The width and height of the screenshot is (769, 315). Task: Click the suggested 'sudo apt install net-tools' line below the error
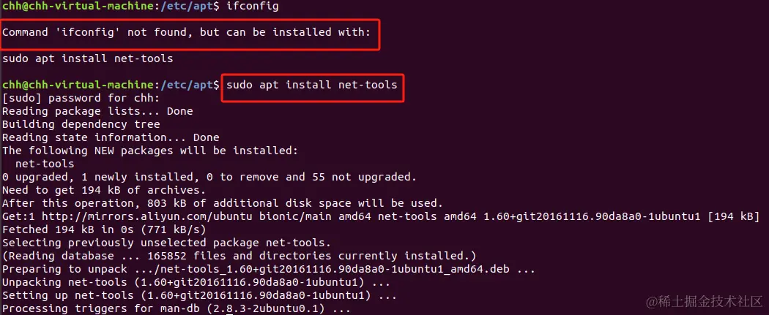coord(88,58)
